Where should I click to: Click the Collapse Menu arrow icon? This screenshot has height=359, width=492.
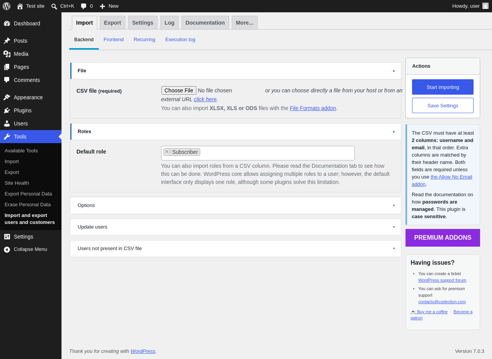7,249
